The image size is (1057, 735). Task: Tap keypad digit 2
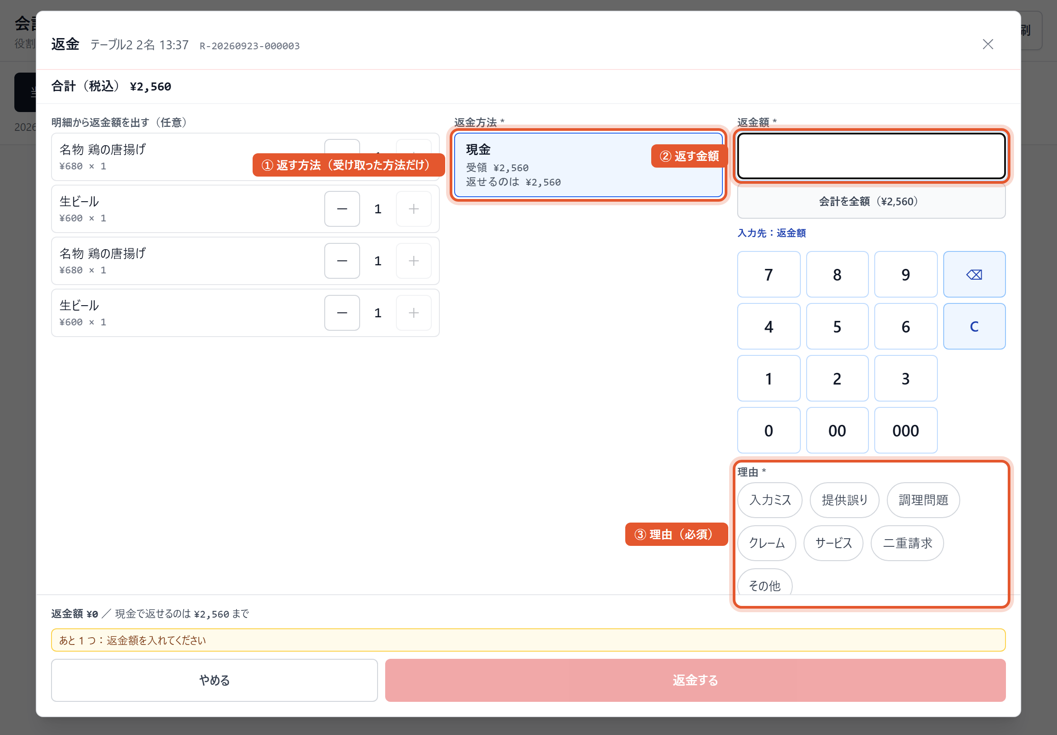837,379
